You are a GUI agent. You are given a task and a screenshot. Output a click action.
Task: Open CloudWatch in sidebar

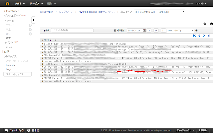click(x=12, y=11)
